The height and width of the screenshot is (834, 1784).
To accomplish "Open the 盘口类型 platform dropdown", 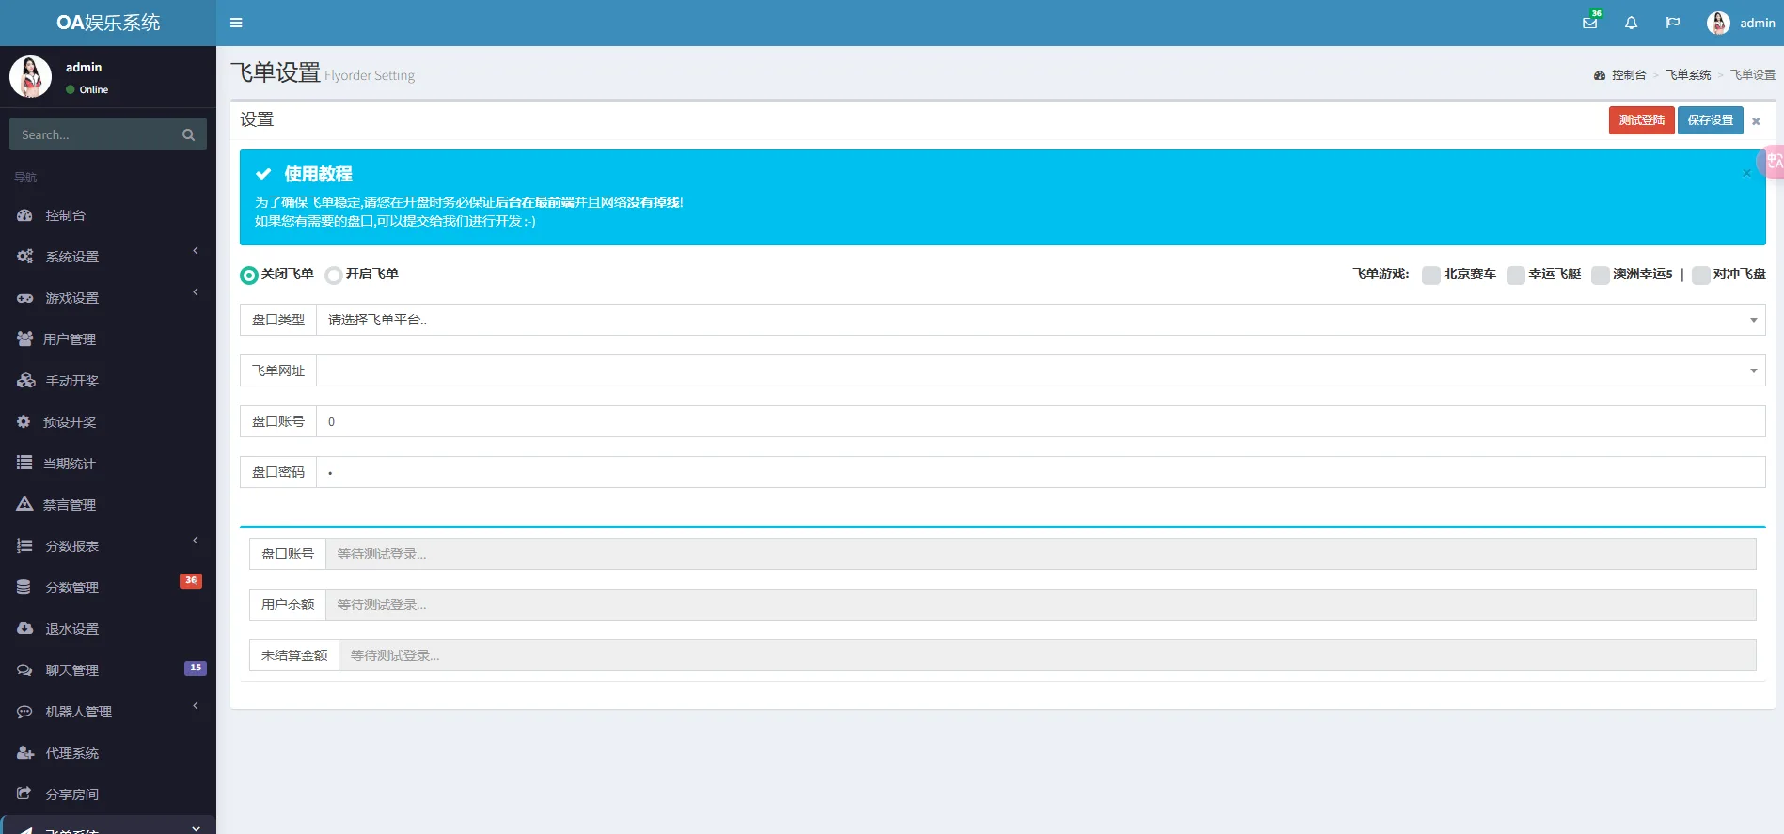I will tap(1039, 320).
